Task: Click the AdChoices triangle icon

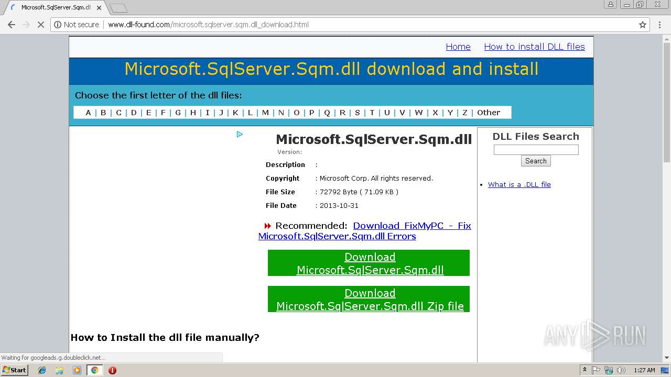Action: click(x=240, y=134)
